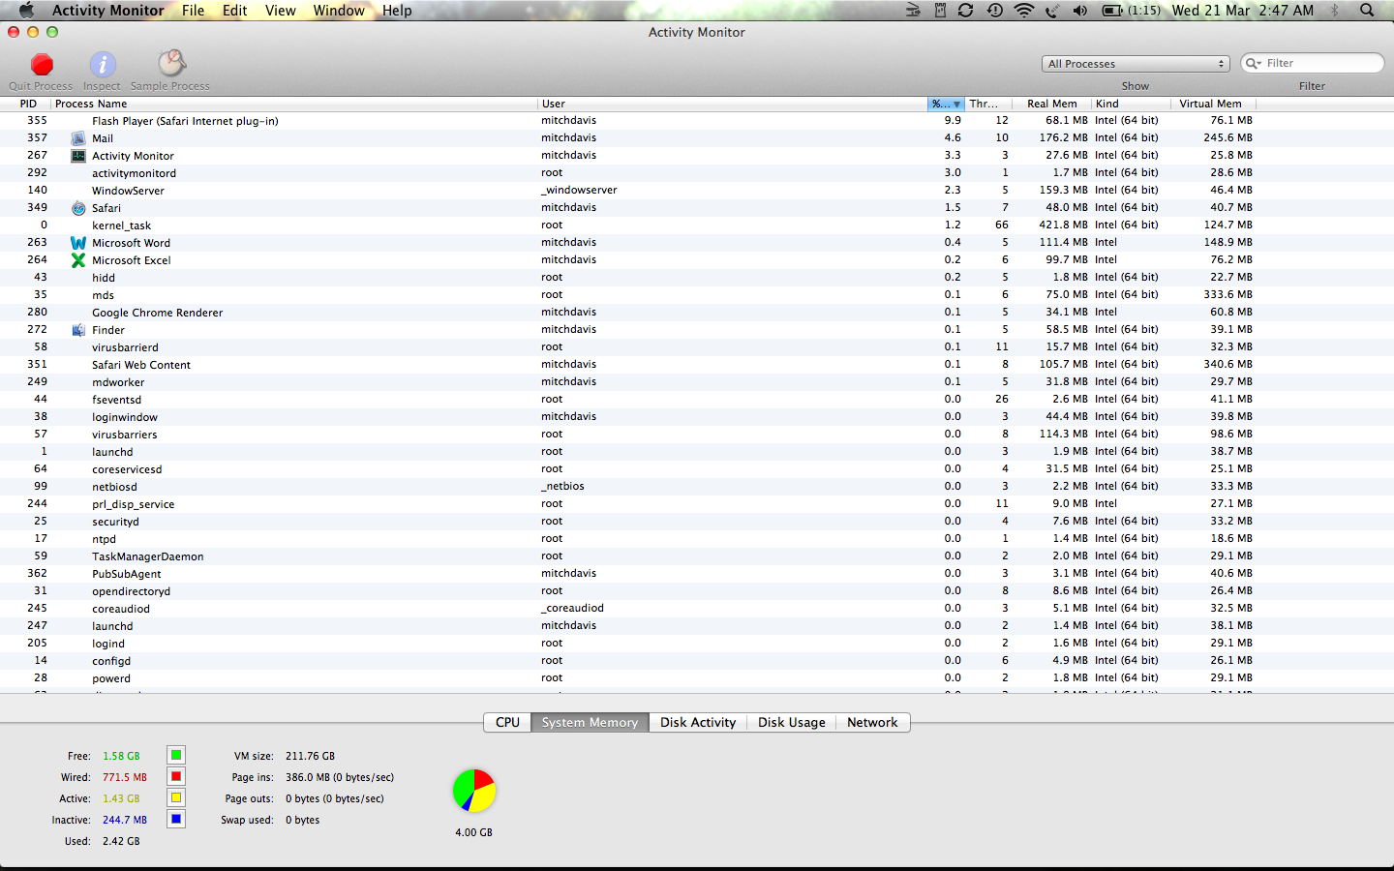Click the Mail app icon in process list

tap(78, 138)
